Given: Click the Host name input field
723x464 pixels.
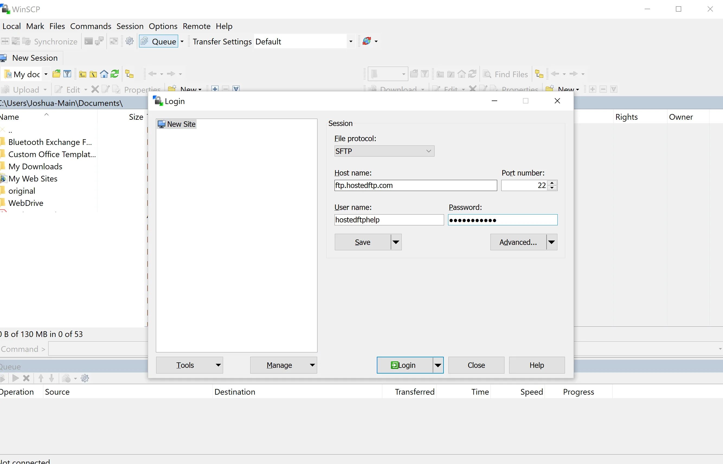Looking at the screenshot, I should [415, 186].
